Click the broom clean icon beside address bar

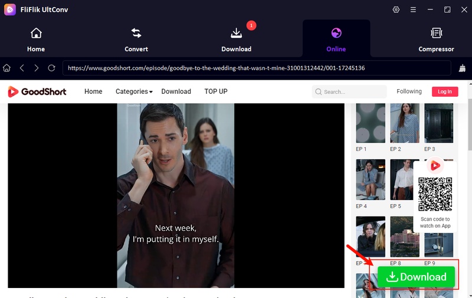pyautogui.click(x=462, y=68)
